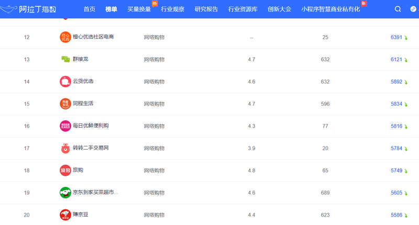The width and height of the screenshot is (419, 225).
Task: Click the down arrow next to 5834
Action: point(405,104)
